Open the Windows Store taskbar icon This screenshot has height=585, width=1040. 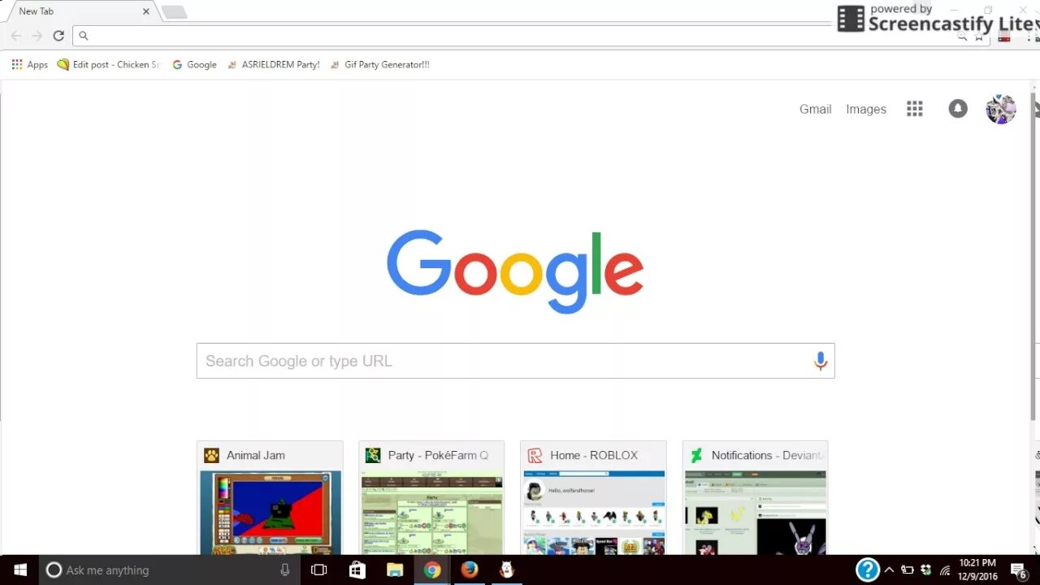(357, 570)
